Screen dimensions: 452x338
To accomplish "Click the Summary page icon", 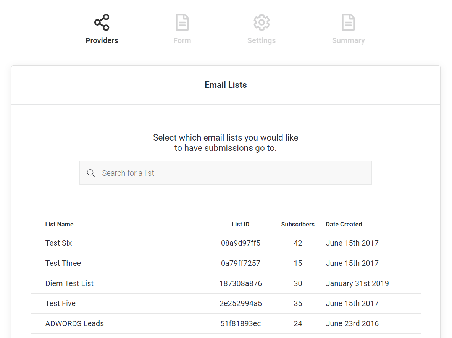I will click(348, 22).
